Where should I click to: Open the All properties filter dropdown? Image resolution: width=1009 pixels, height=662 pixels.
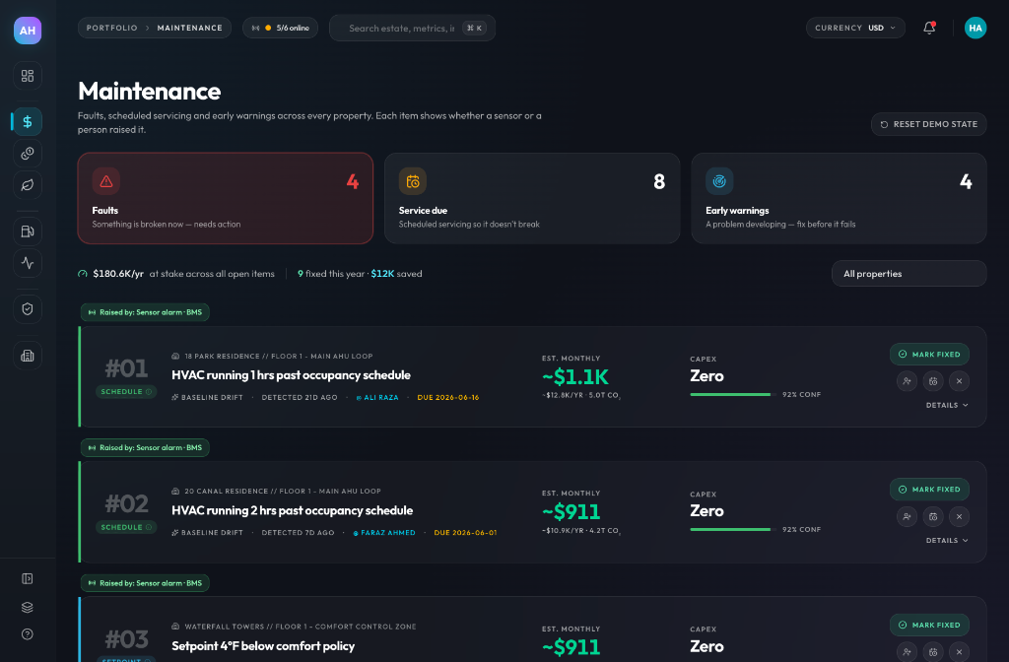tap(908, 274)
